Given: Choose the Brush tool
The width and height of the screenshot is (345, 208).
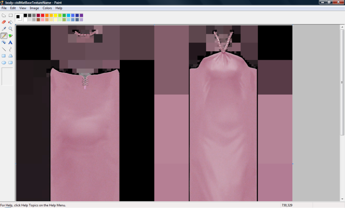Looking at the screenshot, I should pyautogui.click(x=10, y=36).
